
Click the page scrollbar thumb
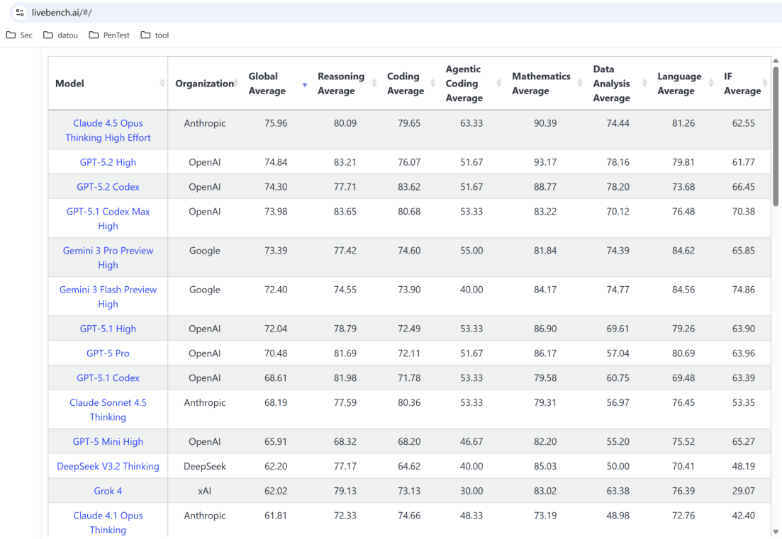[776, 136]
